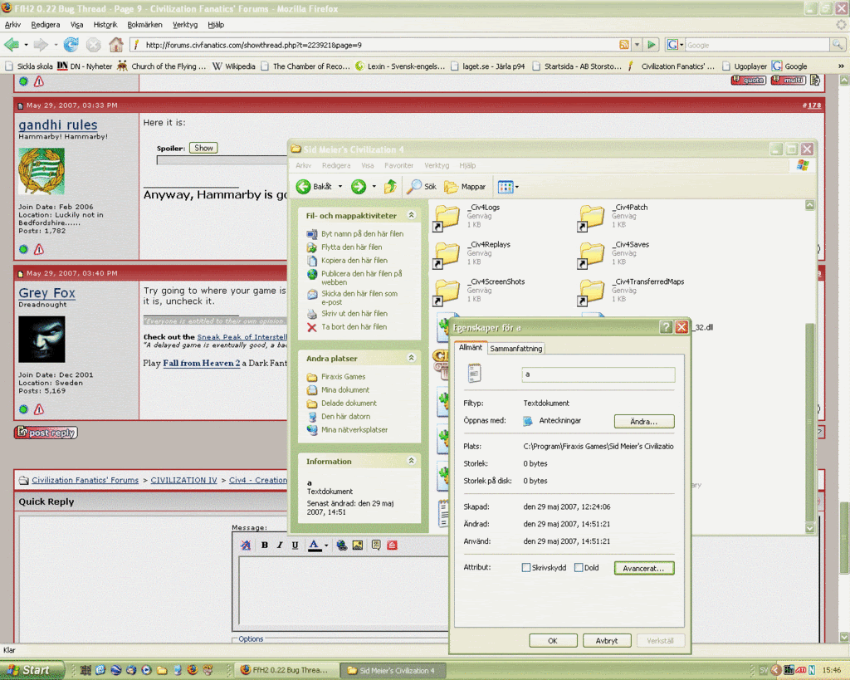The height and width of the screenshot is (680, 850).
Task: Click online status icon under gandhi rules
Action: point(23,249)
